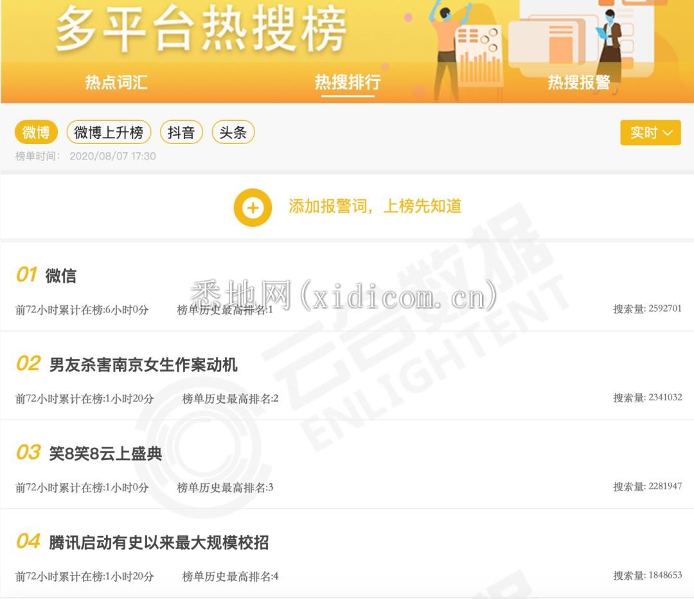Open 笑8笑8云上盛典 entry
The height and width of the screenshot is (599, 694).
point(105,453)
